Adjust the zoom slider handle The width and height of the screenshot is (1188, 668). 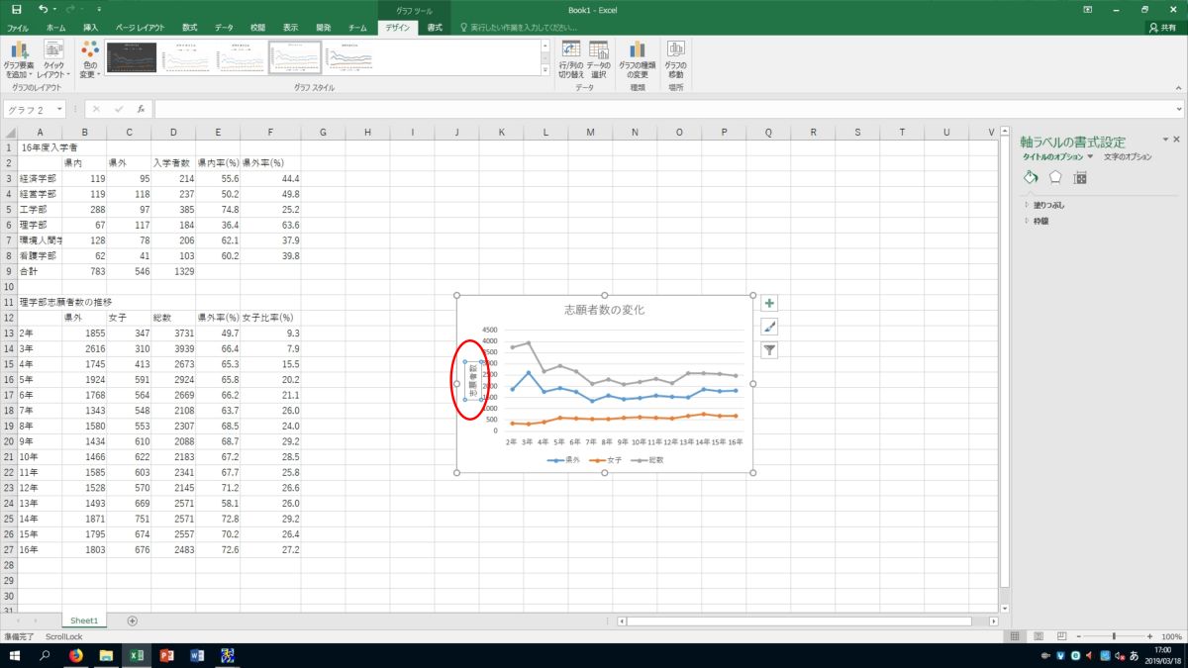tap(1114, 636)
